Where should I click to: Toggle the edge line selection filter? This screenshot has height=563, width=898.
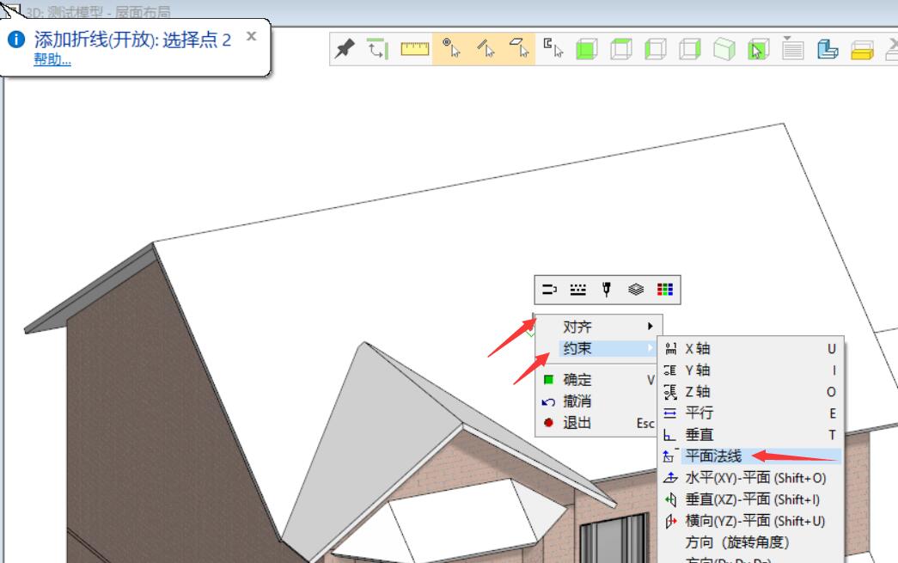click(x=485, y=49)
